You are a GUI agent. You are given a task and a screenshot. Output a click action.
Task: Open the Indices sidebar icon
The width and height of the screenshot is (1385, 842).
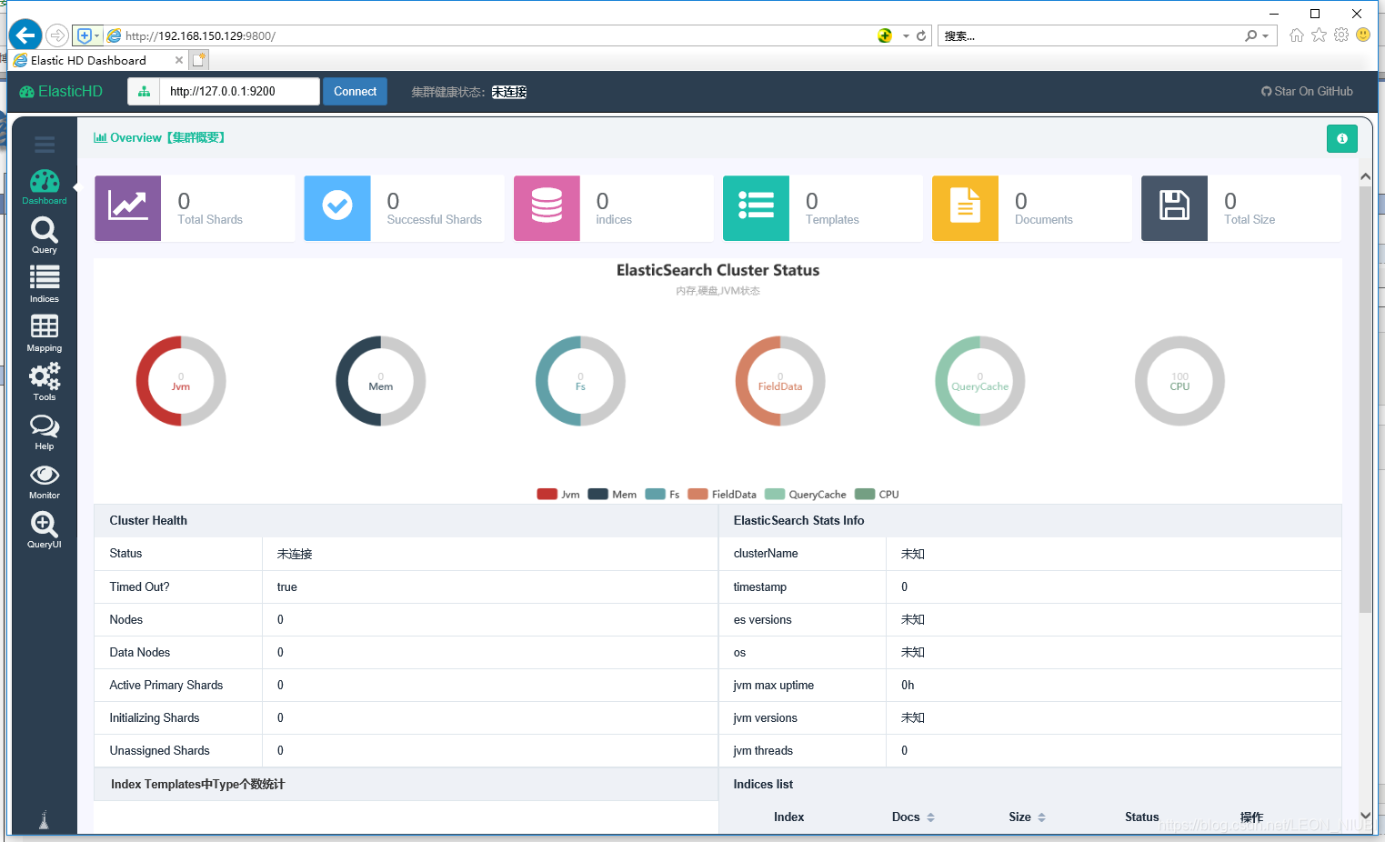(45, 284)
